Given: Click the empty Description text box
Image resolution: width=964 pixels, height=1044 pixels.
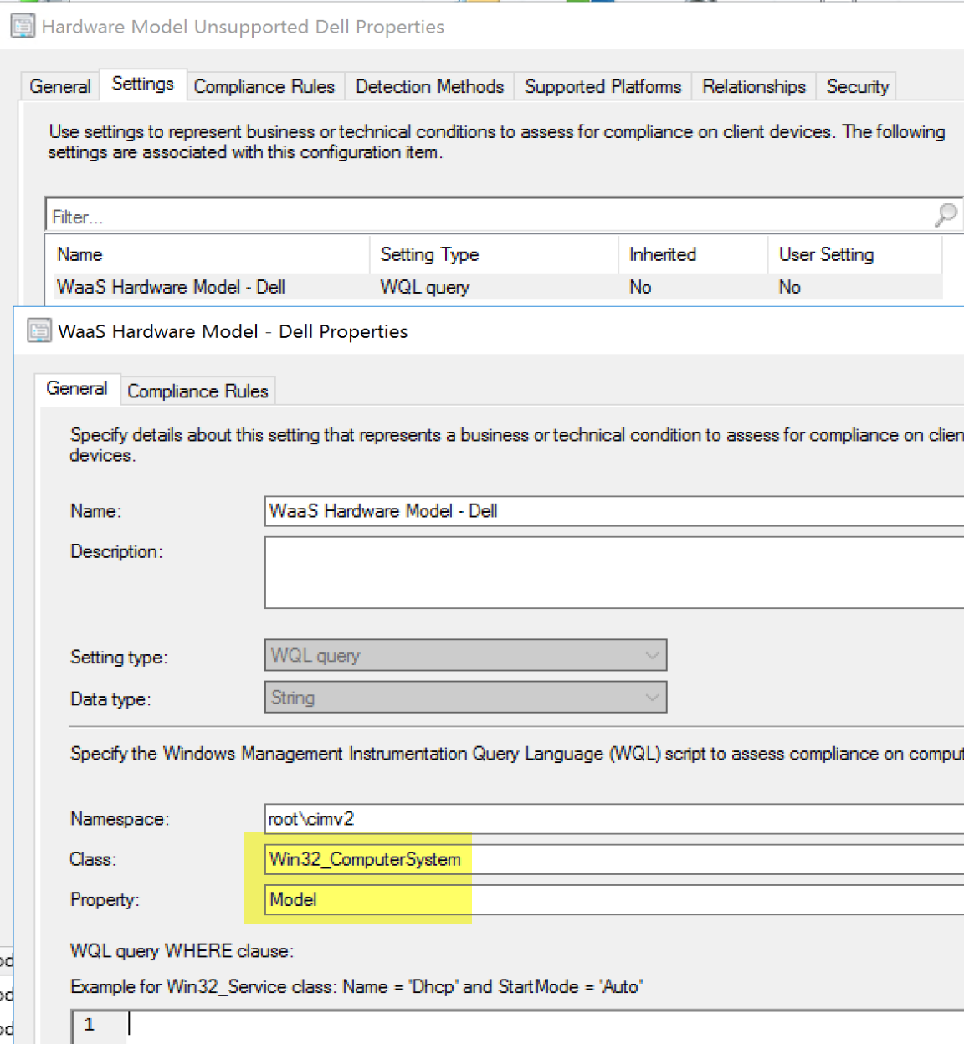Looking at the screenshot, I should 611,572.
